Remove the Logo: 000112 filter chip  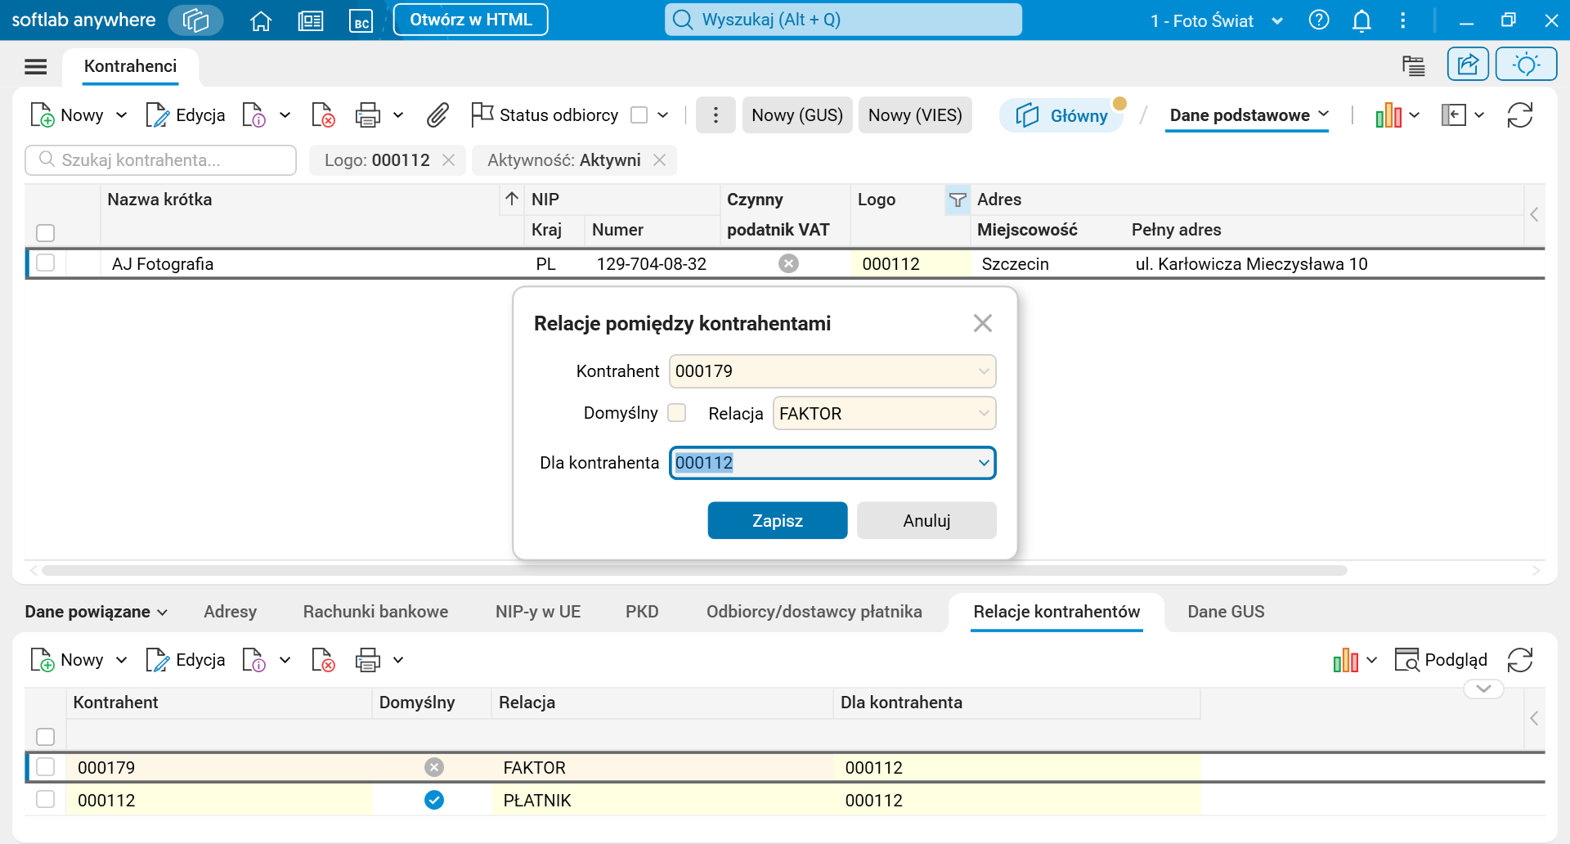[448, 160]
